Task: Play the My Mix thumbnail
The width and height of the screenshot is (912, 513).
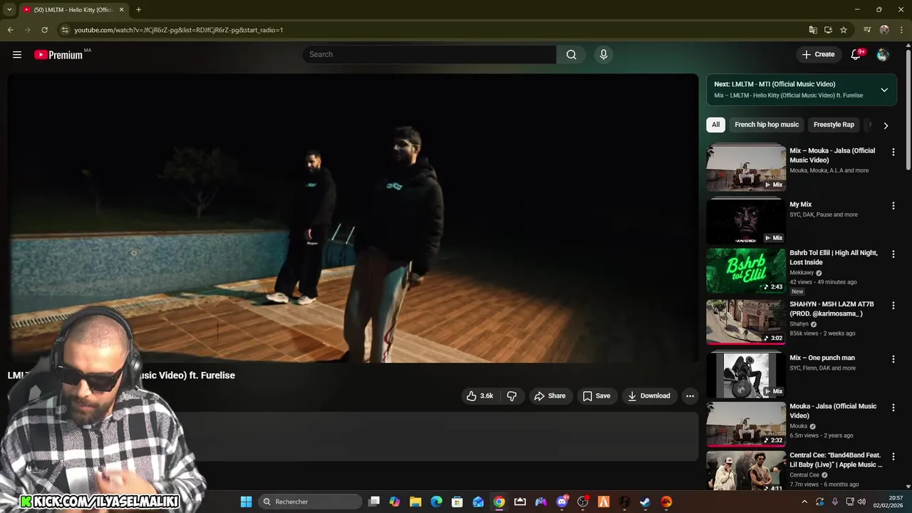Action: (746, 222)
